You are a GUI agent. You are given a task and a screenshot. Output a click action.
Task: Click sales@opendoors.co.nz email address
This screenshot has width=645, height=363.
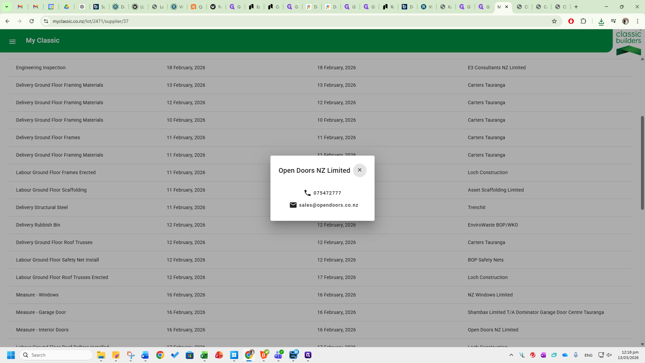pos(329,205)
